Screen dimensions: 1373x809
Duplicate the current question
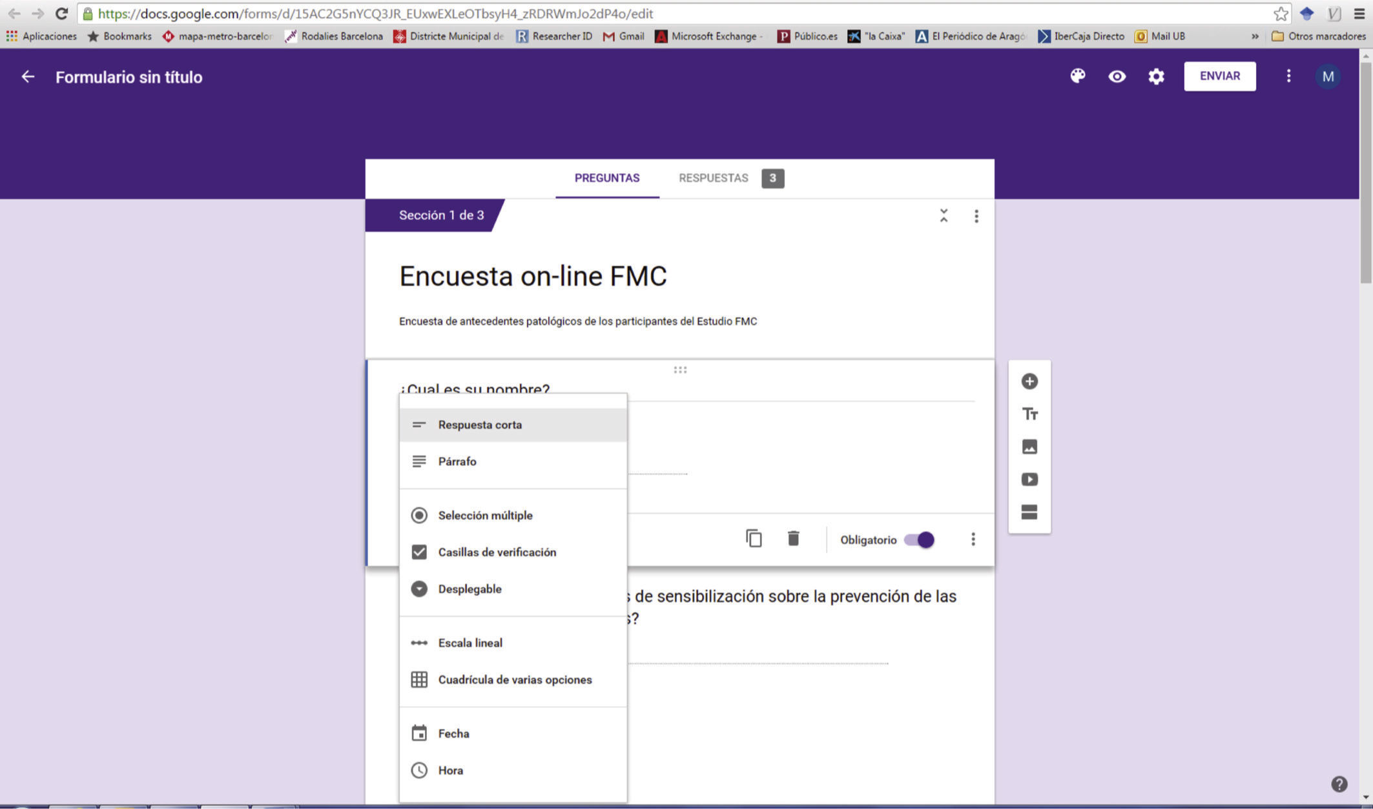[754, 538]
